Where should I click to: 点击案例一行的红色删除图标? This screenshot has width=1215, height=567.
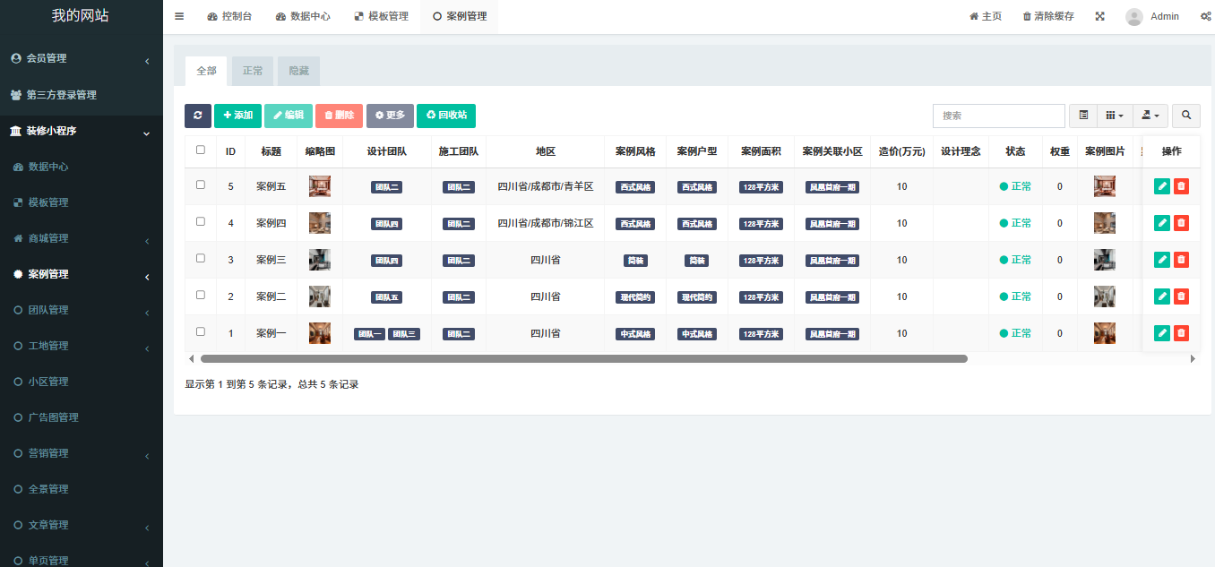coord(1181,332)
